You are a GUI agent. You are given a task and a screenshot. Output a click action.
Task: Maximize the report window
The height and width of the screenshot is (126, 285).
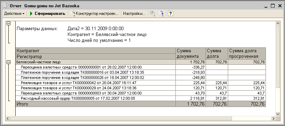[273, 6]
